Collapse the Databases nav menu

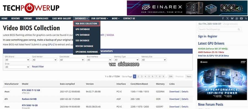(x=81, y=18)
